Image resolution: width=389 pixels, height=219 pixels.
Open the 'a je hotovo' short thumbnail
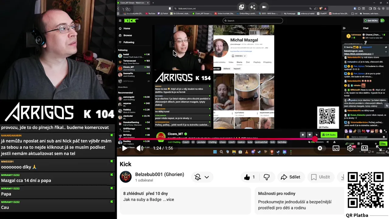pyautogui.click(x=247, y=92)
